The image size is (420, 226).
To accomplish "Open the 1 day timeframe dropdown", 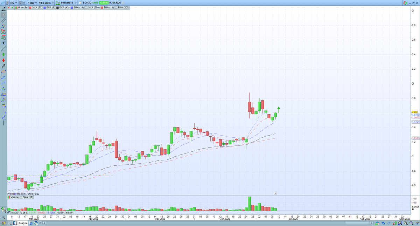I will pos(33,3).
